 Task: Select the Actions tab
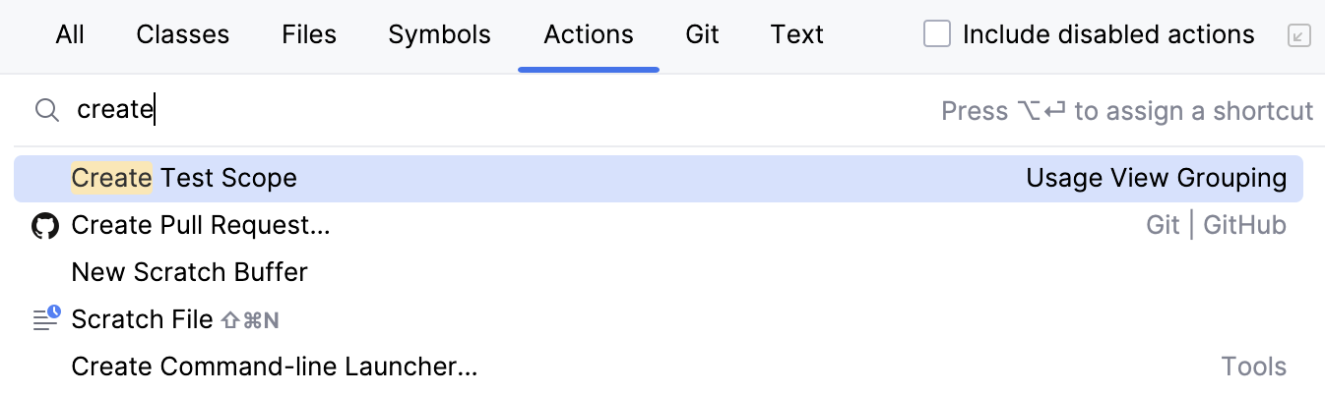click(x=589, y=35)
